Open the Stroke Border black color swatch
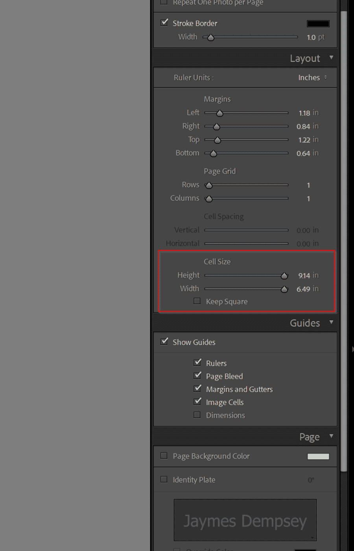 [x=318, y=24]
